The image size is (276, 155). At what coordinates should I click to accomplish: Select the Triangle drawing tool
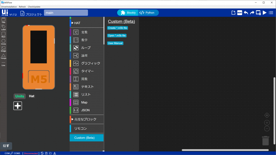pyautogui.click(x=3, y=56)
